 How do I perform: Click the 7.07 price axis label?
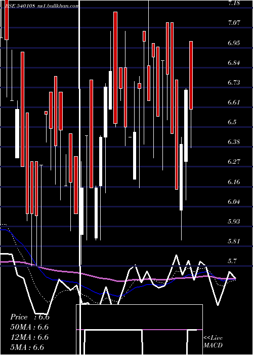pyautogui.click(x=234, y=23)
